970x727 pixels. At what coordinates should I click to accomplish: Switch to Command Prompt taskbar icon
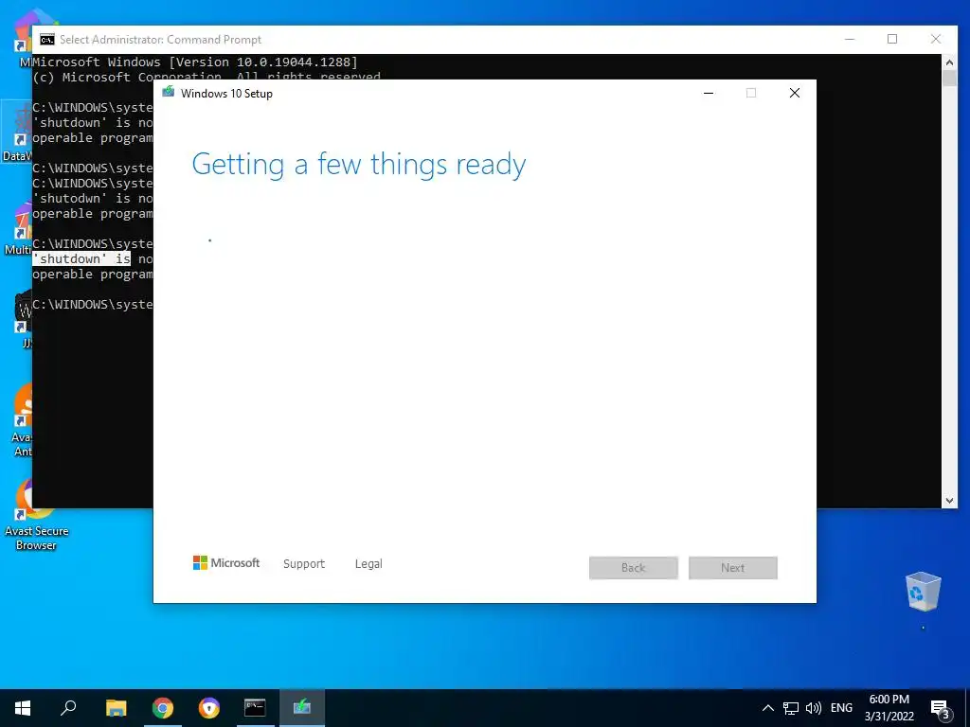[255, 708]
